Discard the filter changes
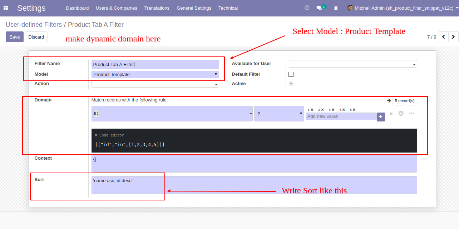459x229 pixels. click(x=36, y=37)
